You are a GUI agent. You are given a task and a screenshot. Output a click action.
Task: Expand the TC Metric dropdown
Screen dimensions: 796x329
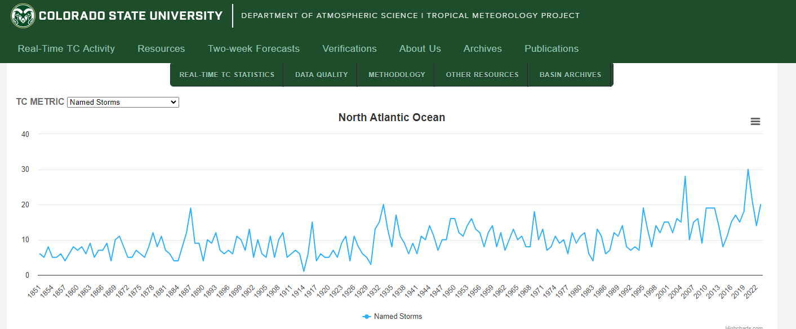click(123, 102)
